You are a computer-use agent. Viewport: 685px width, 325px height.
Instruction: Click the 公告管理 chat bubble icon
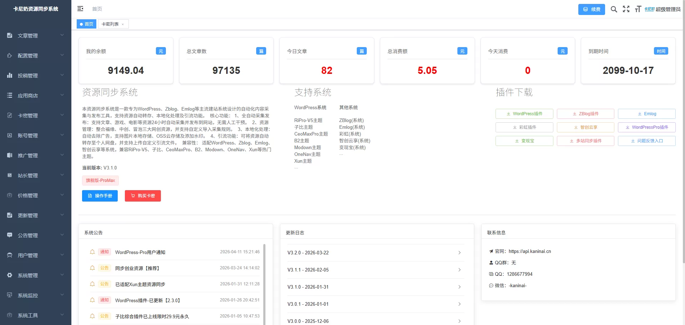click(x=10, y=235)
